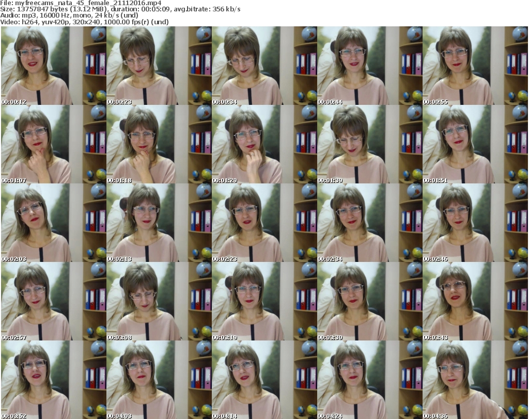The width and height of the screenshot is (529, 419).
Task: Select the frame stamped 00:00:12
Action: click(54, 66)
